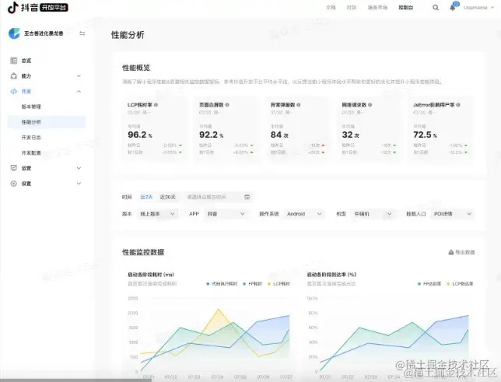Click the date range input field

pyautogui.click(x=218, y=197)
